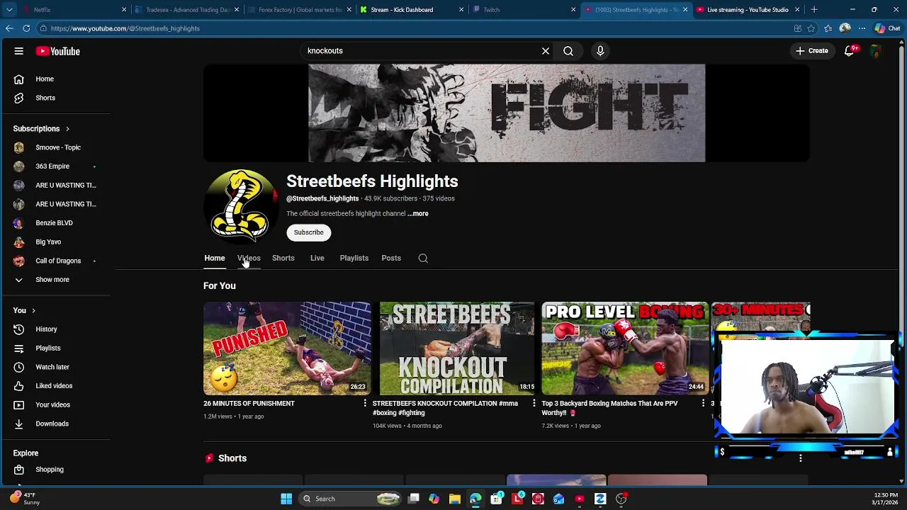Open the browser profile picture

(x=845, y=28)
